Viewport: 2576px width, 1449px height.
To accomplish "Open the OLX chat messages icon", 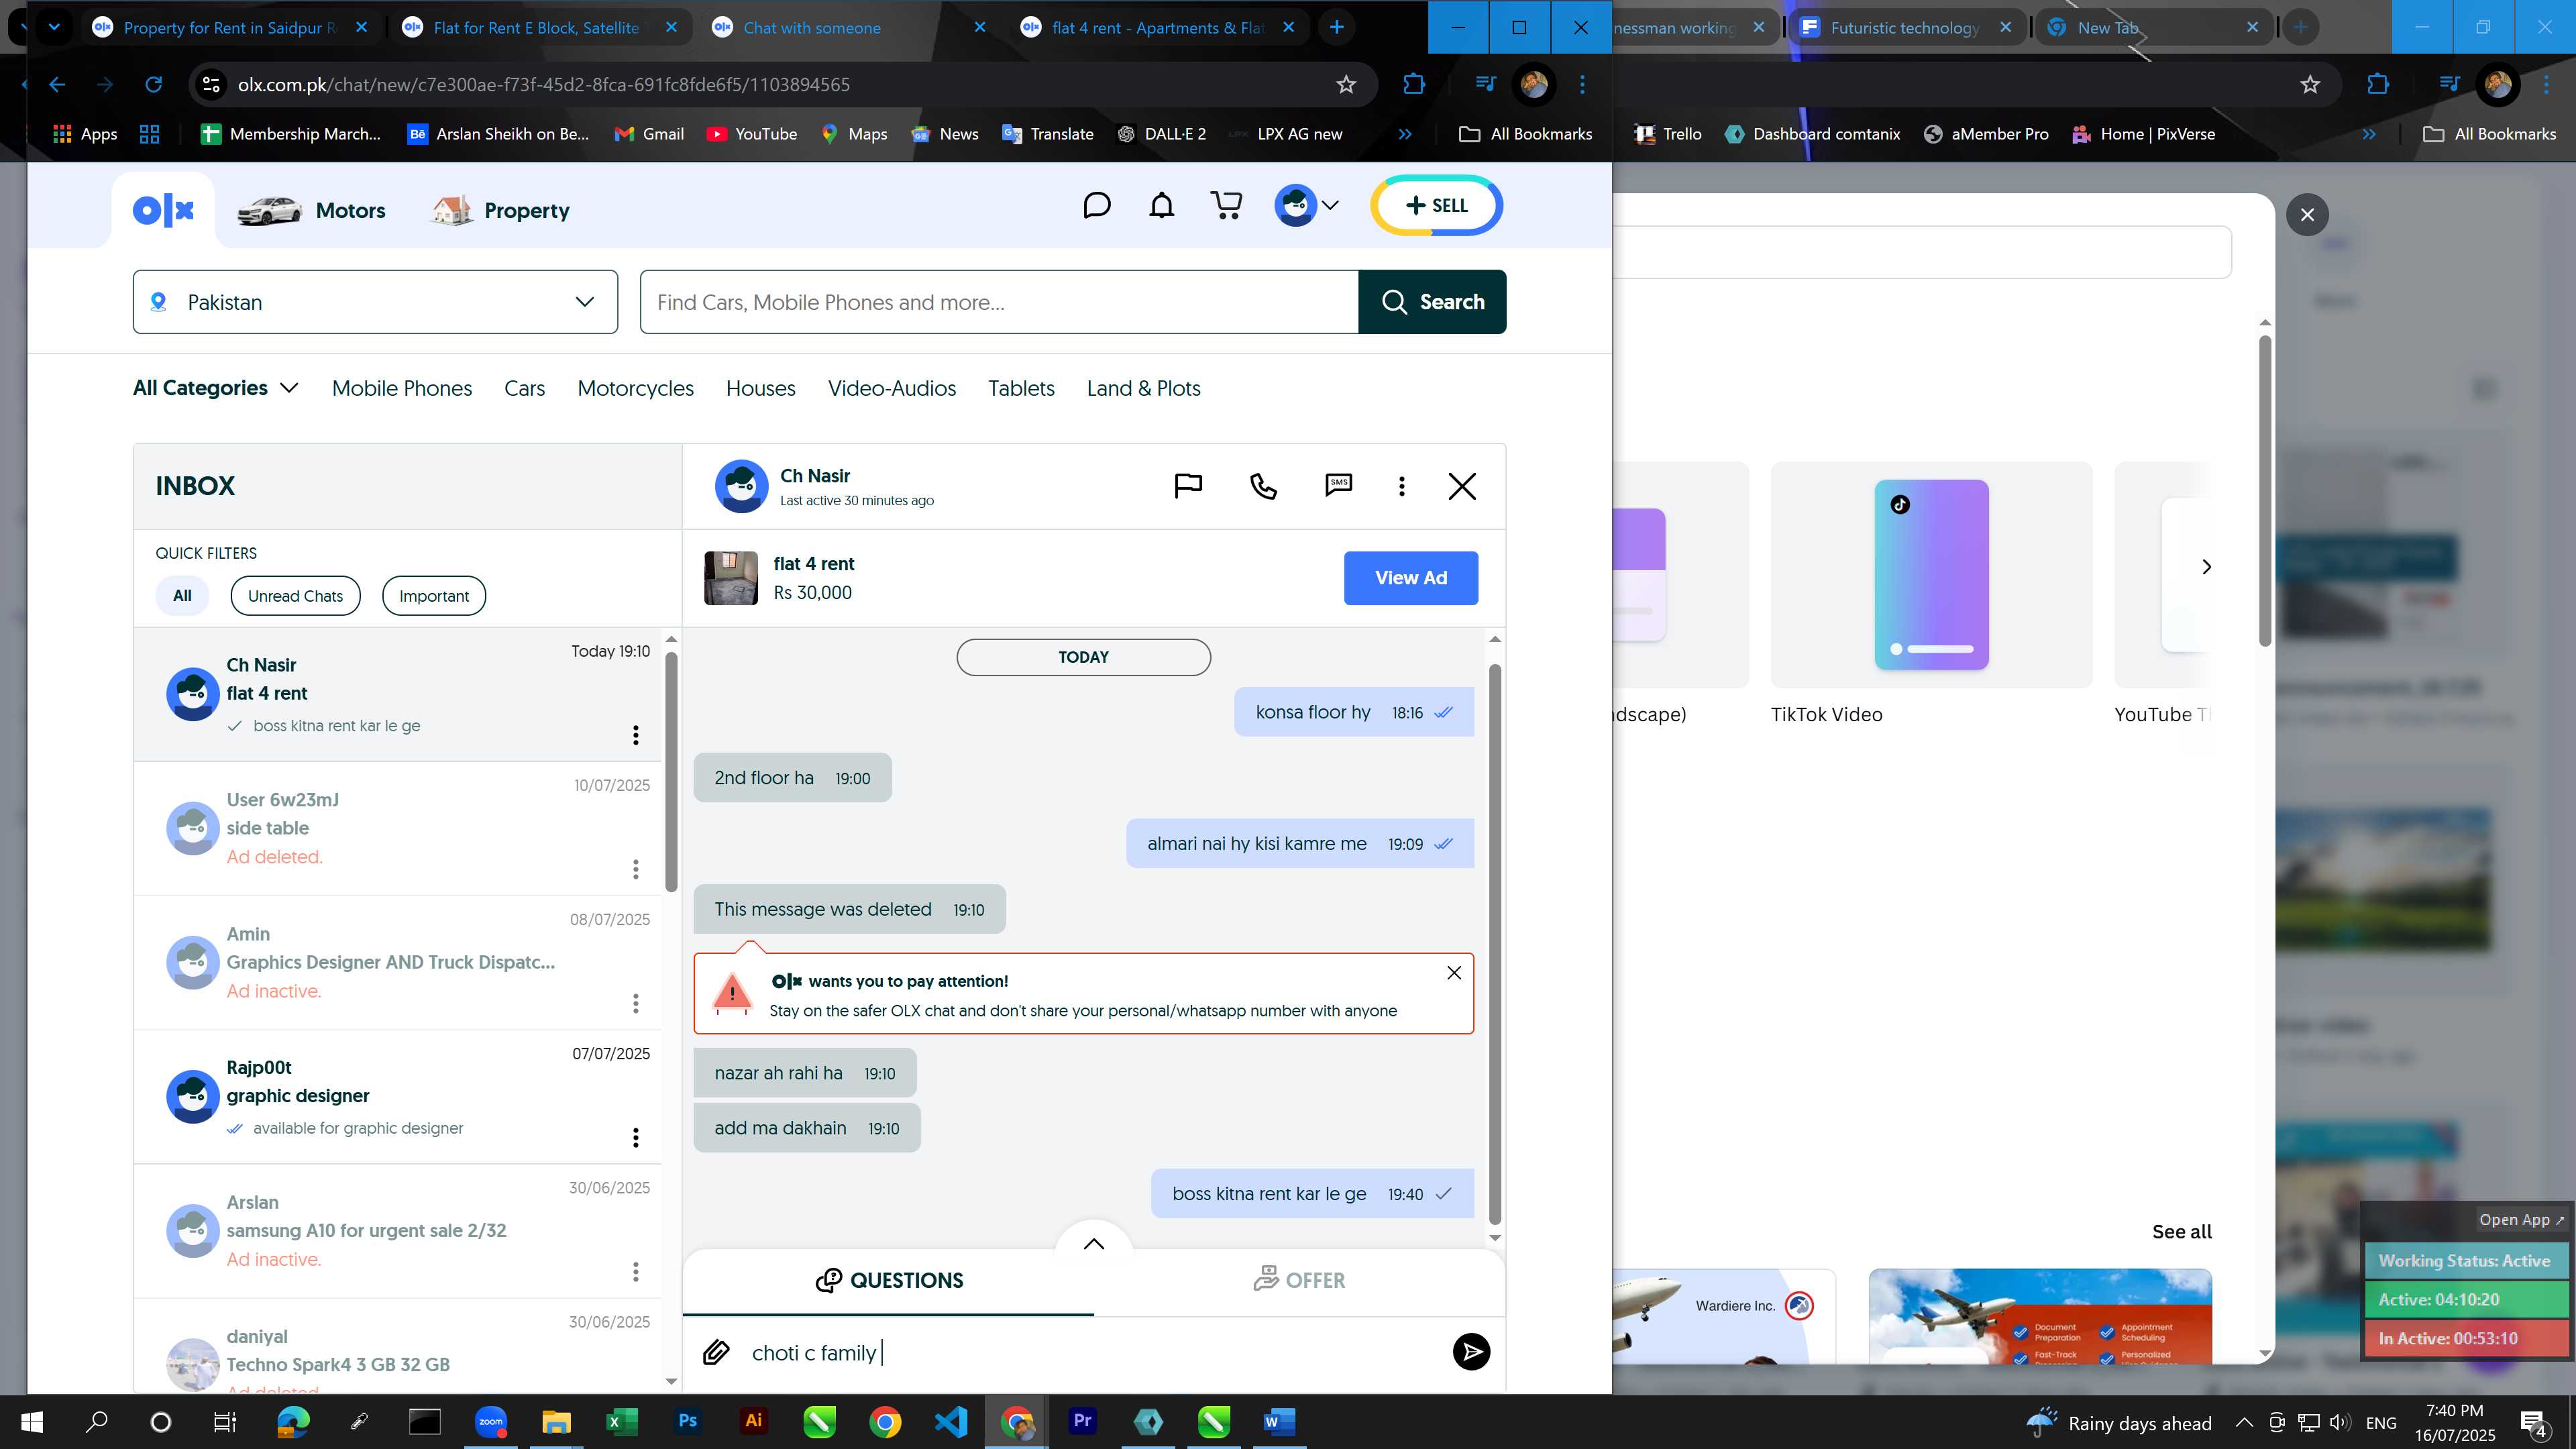I will (1097, 206).
